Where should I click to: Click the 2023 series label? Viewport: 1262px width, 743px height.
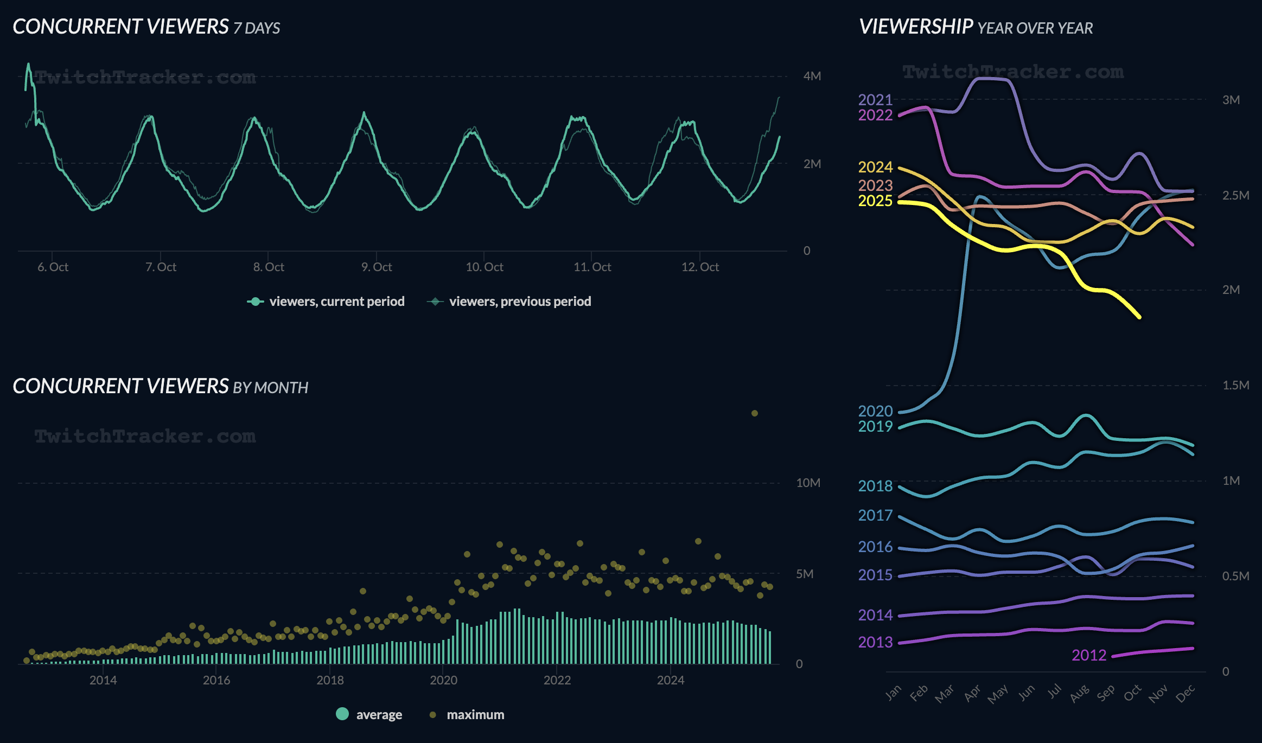point(875,185)
